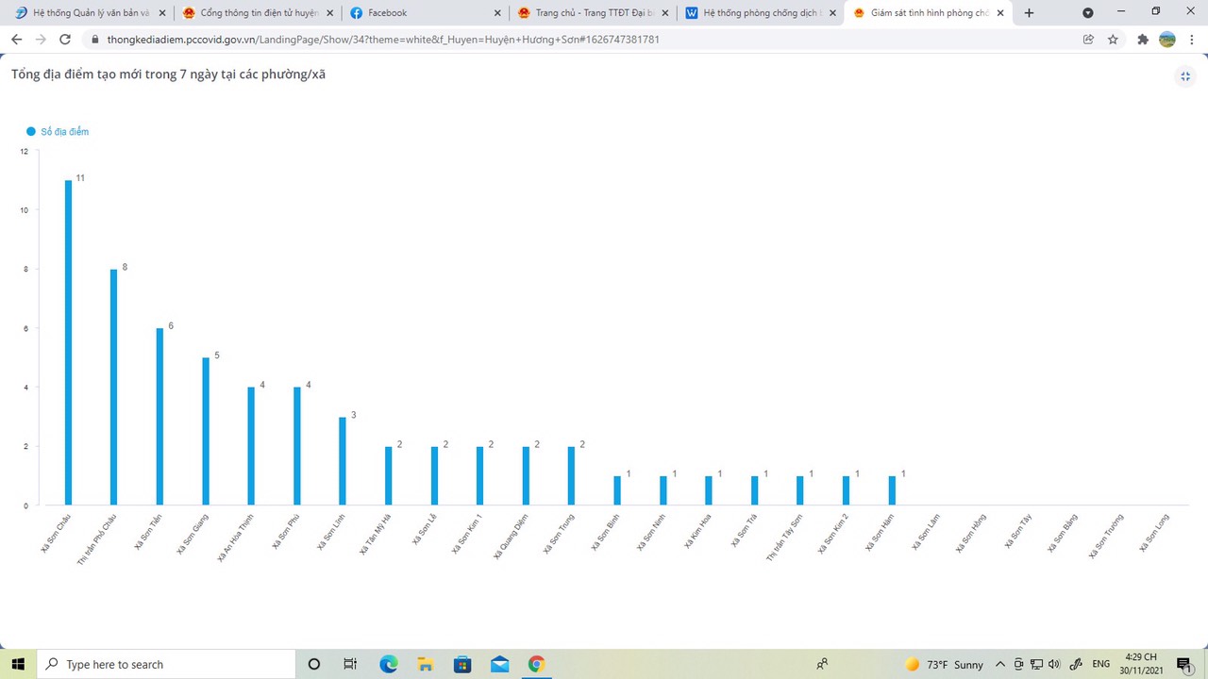Click the Xã Sơn Phú bar

[297, 446]
